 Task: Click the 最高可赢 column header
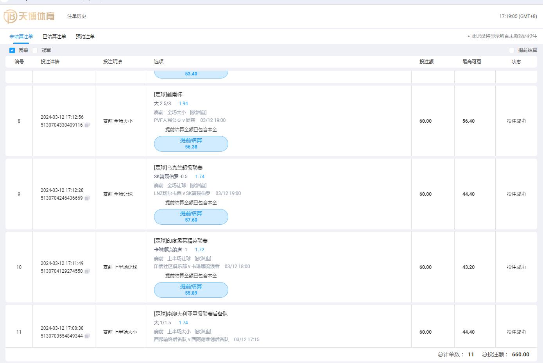click(471, 62)
